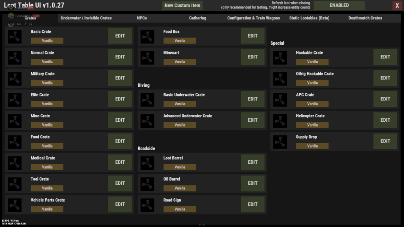
Task: Click the Supply Drop icon
Action: pos(280,142)
